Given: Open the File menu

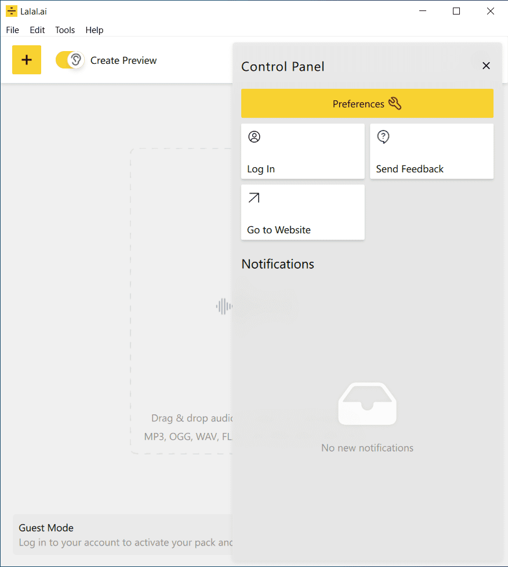Looking at the screenshot, I should [13, 30].
